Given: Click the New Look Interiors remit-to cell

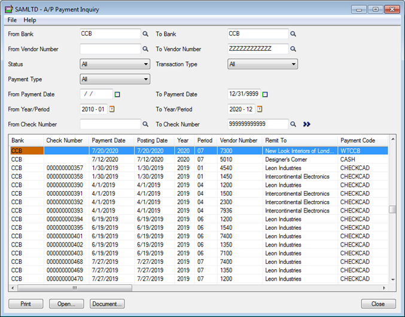Looking at the screenshot, I should pyautogui.click(x=300, y=151).
